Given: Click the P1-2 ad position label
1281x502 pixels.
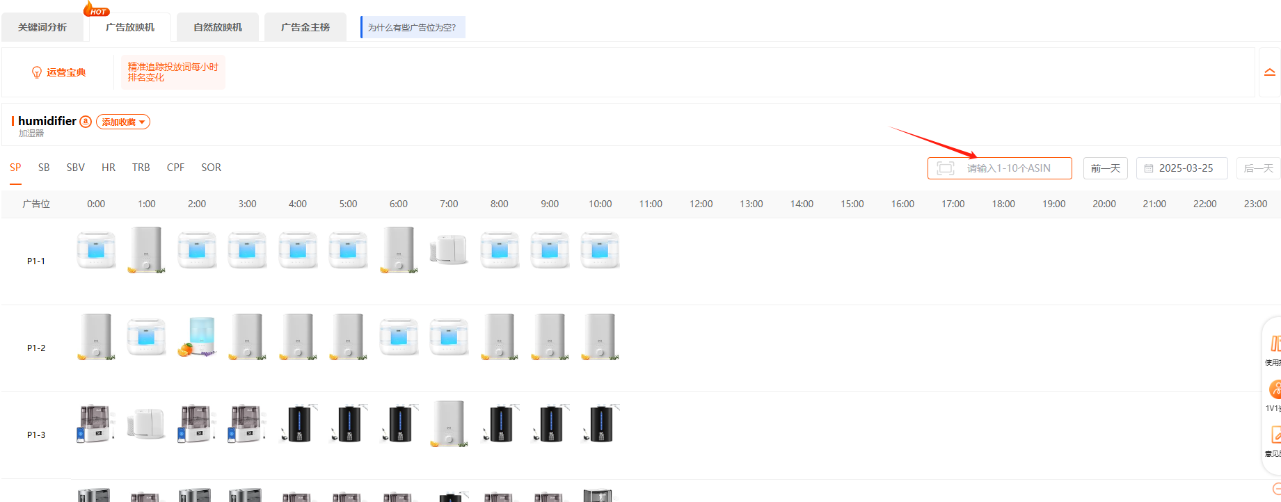Looking at the screenshot, I should pyautogui.click(x=36, y=348).
